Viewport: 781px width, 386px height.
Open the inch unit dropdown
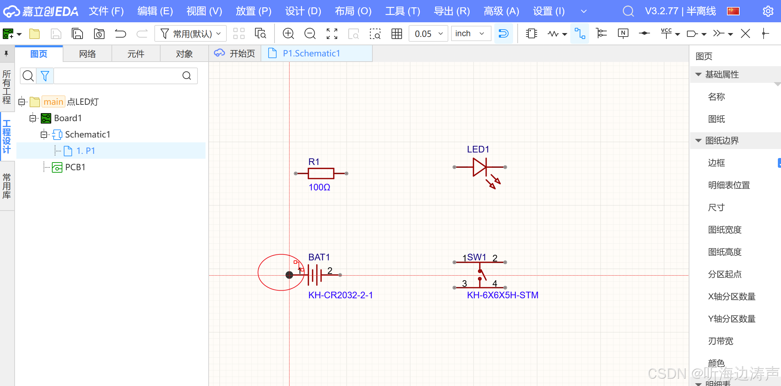click(470, 34)
